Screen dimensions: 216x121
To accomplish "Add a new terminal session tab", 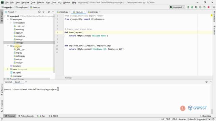I will click(x=26, y=82).
